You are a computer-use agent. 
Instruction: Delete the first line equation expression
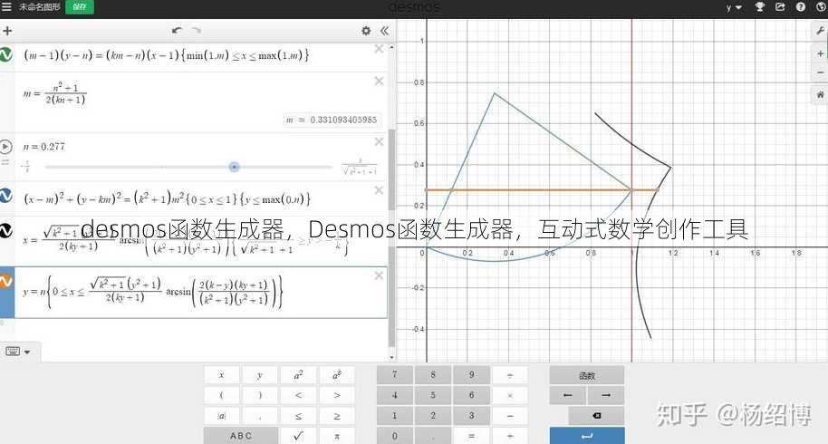click(379, 49)
